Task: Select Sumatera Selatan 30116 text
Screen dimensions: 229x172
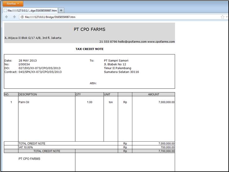Action: point(121,72)
